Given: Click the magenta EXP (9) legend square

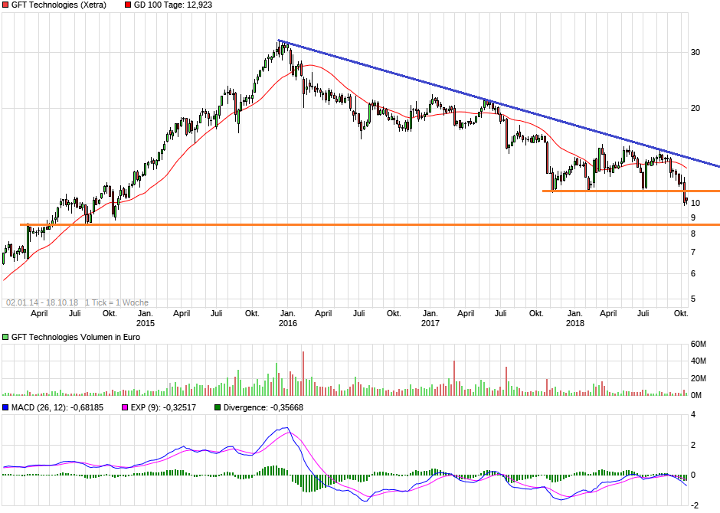Looking at the screenshot, I should (125, 407).
